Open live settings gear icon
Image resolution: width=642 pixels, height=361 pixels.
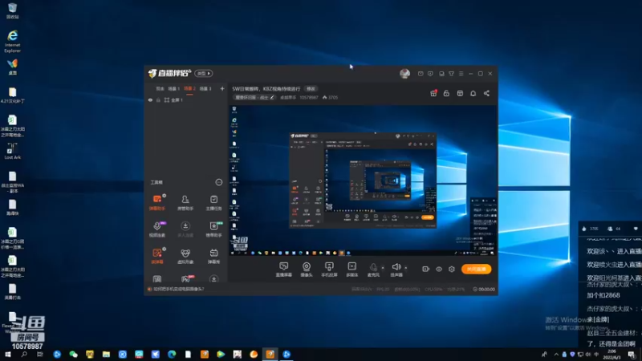point(452,269)
